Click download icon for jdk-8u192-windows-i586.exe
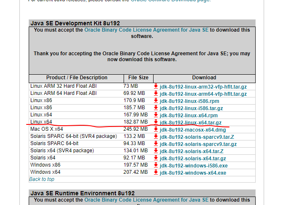 156,165
